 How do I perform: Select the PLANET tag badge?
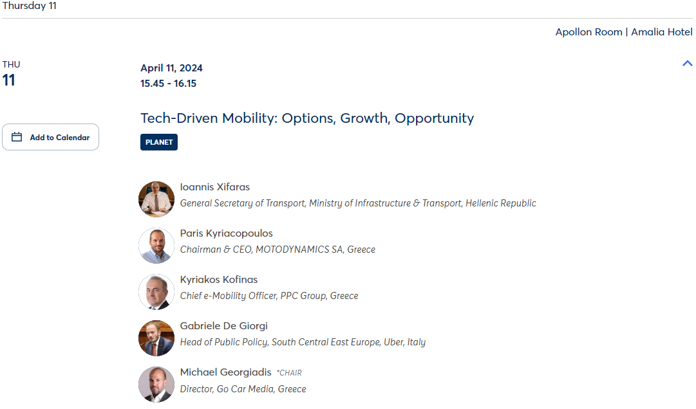click(159, 142)
